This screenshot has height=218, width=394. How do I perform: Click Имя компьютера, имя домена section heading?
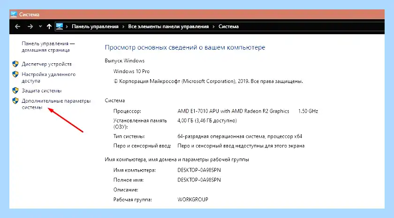point(177,159)
